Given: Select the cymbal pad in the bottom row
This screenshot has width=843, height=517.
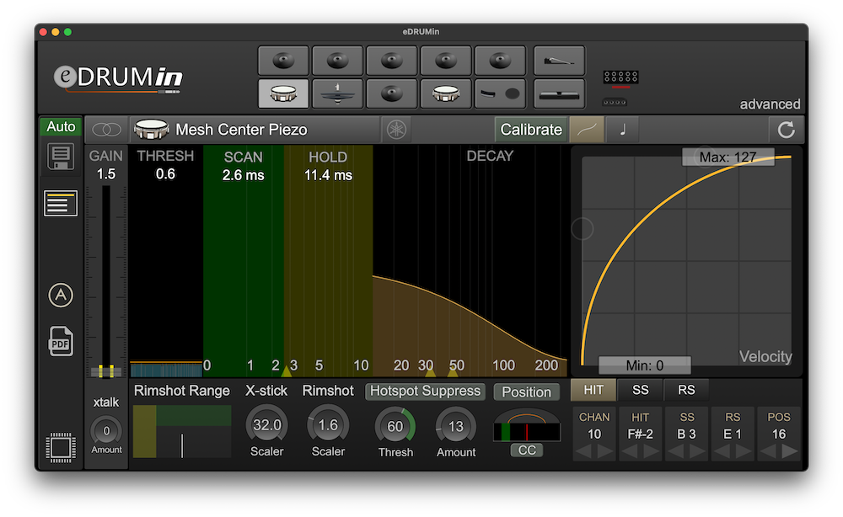Looking at the screenshot, I should pos(391,93).
